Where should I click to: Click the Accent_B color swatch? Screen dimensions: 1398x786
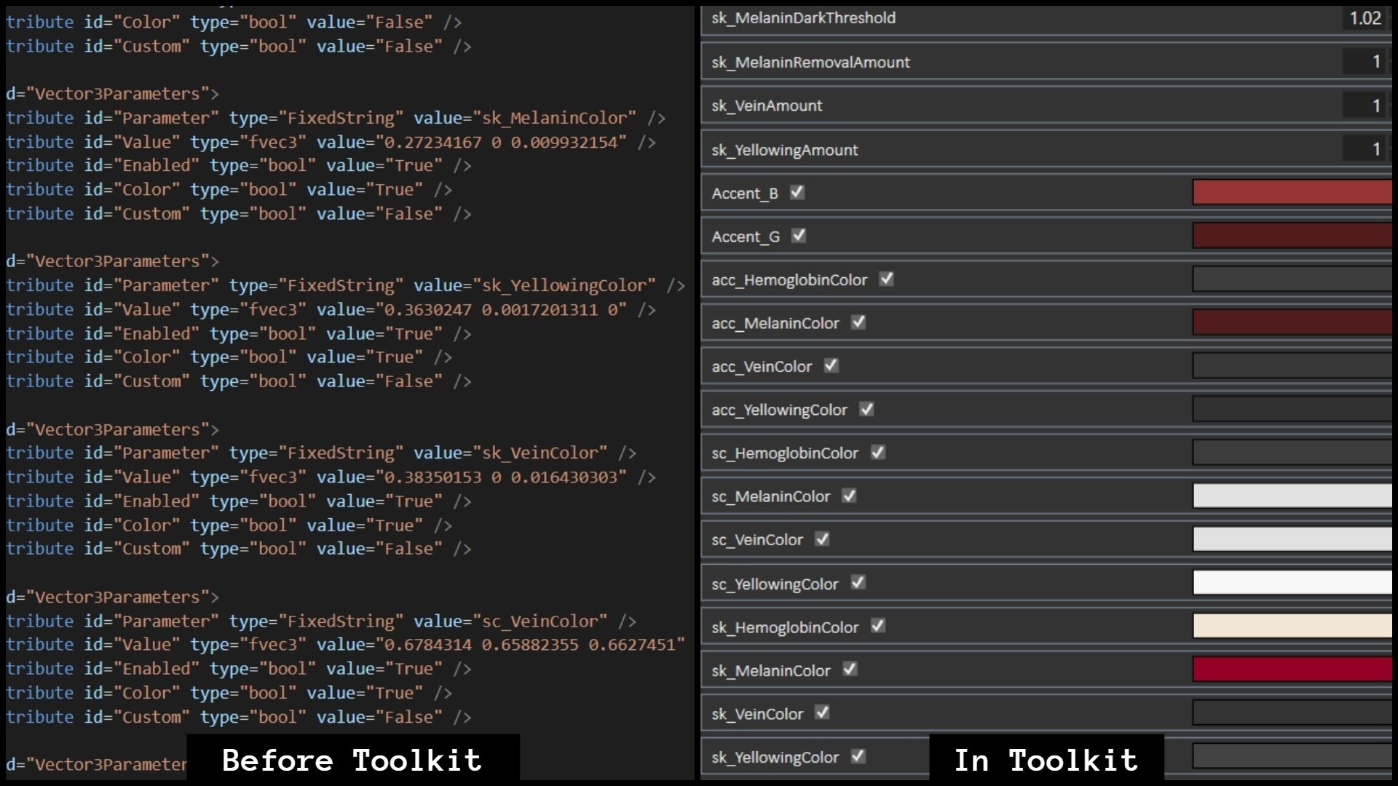(x=1295, y=192)
